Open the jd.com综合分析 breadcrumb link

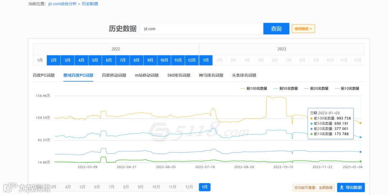pyautogui.click(x=63, y=4)
